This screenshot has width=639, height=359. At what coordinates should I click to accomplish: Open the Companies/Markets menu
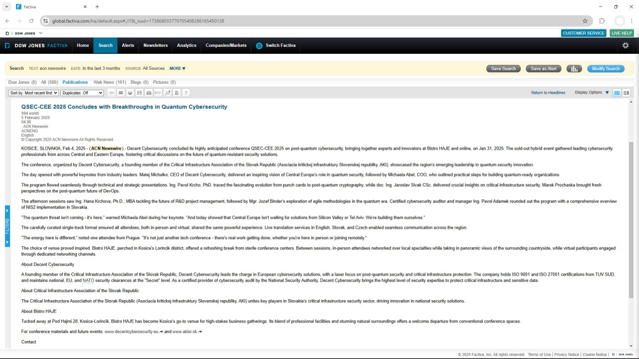point(226,45)
